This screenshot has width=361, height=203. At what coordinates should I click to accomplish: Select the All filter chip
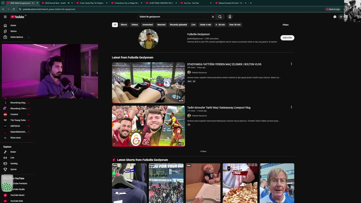[x=115, y=25]
